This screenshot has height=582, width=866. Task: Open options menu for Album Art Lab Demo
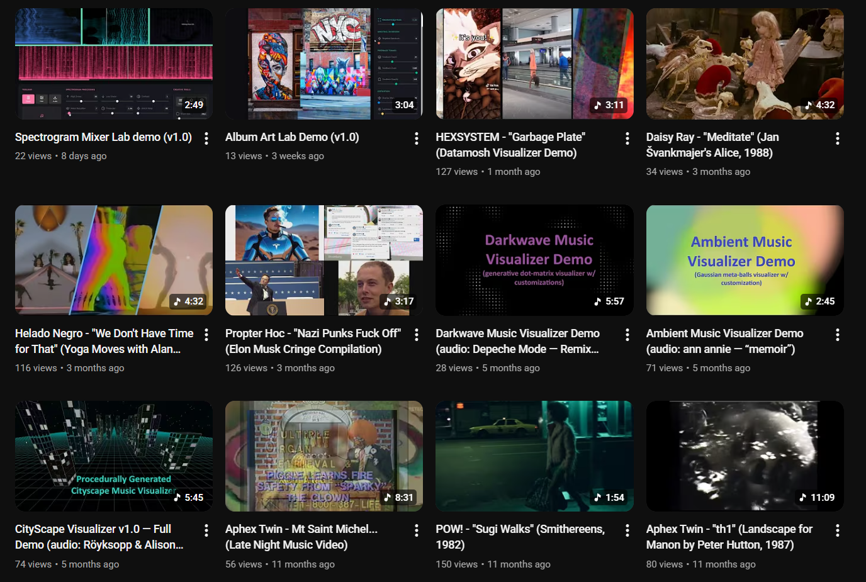(x=417, y=138)
